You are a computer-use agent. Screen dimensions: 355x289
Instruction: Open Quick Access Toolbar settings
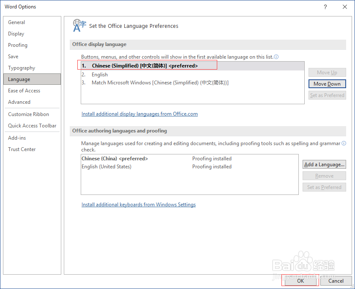click(x=32, y=126)
